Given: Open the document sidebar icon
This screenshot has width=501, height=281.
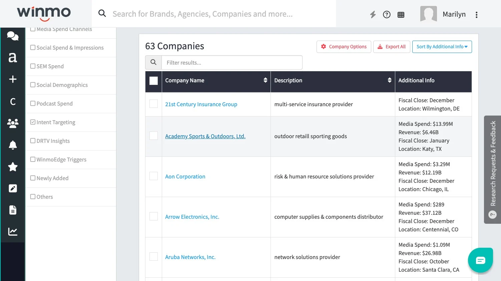Looking at the screenshot, I should (x=13, y=210).
